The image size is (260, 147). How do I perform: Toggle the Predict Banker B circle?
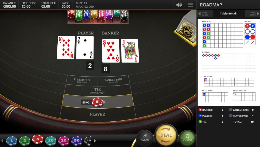click(x=247, y=26)
